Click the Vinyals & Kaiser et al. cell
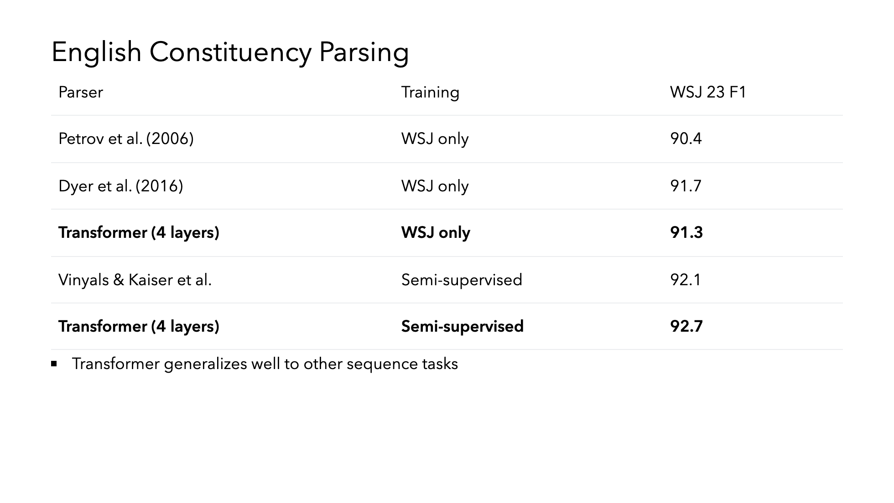 [x=135, y=280]
